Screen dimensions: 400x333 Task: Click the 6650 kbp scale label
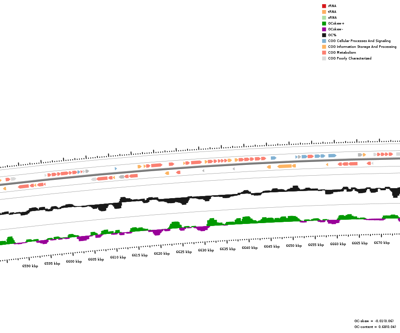(x=294, y=246)
